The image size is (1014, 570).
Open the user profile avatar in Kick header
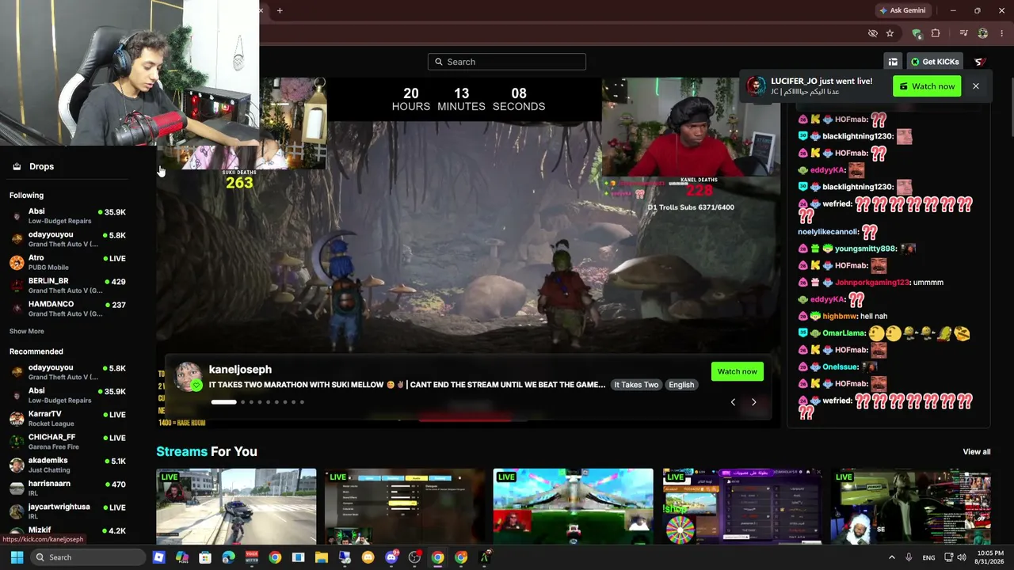[980, 62]
